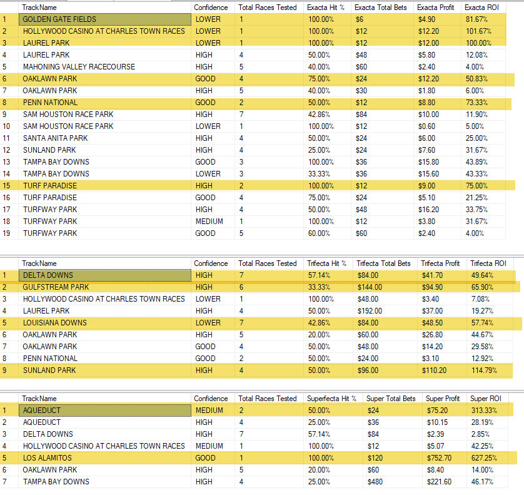The height and width of the screenshot is (495, 524).
Task: Click the Exacta Total Bets column header
Action: click(382, 8)
